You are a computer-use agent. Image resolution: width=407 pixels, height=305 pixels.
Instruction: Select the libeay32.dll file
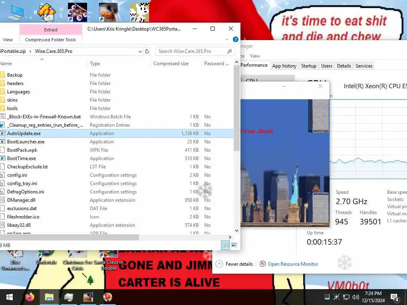point(116,225)
